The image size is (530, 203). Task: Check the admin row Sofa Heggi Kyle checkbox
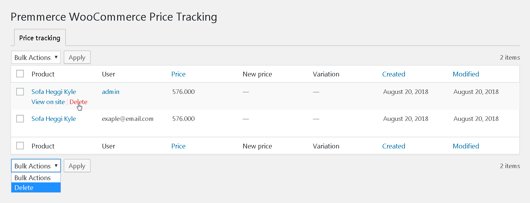[x=20, y=92]
